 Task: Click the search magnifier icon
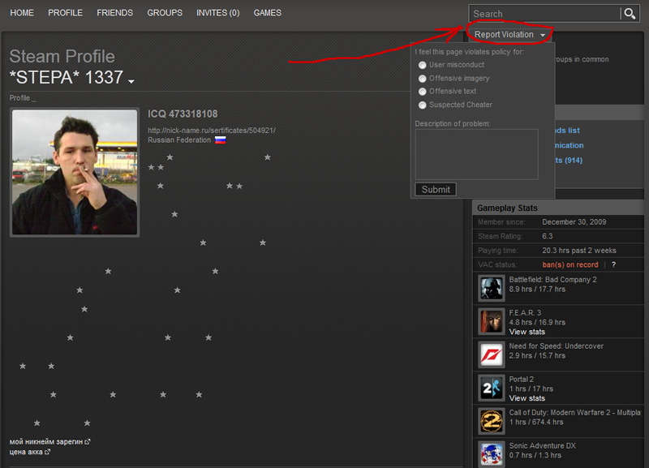pyautogui.click(x=630, y=14)
